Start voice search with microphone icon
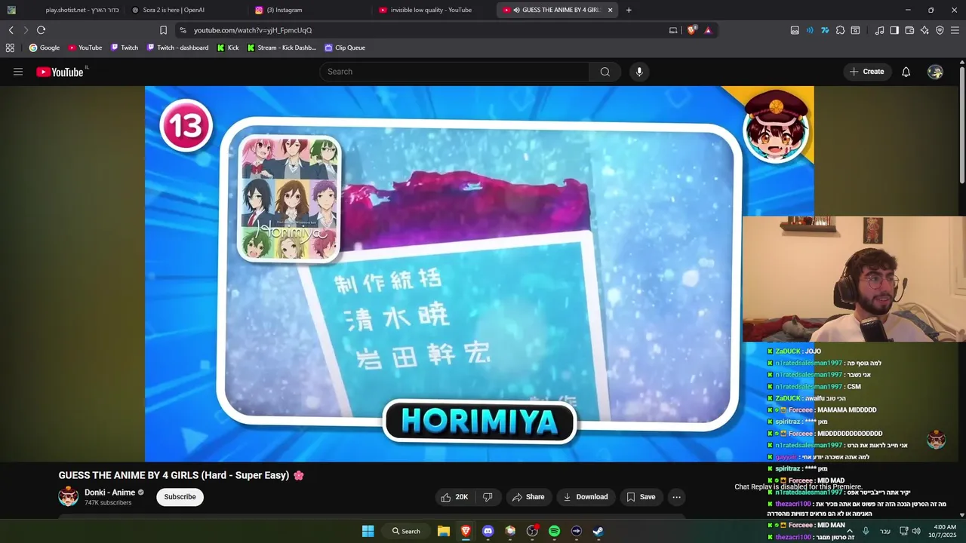The image size is (966, 543). point(639,72)
